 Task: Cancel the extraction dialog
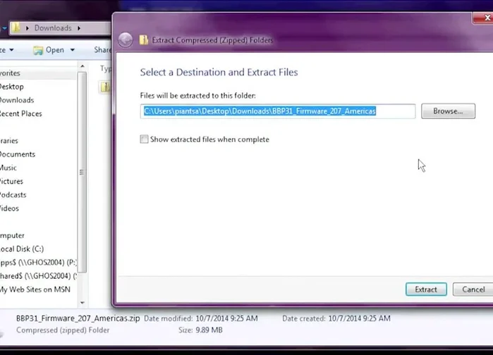tap(473, 289)
